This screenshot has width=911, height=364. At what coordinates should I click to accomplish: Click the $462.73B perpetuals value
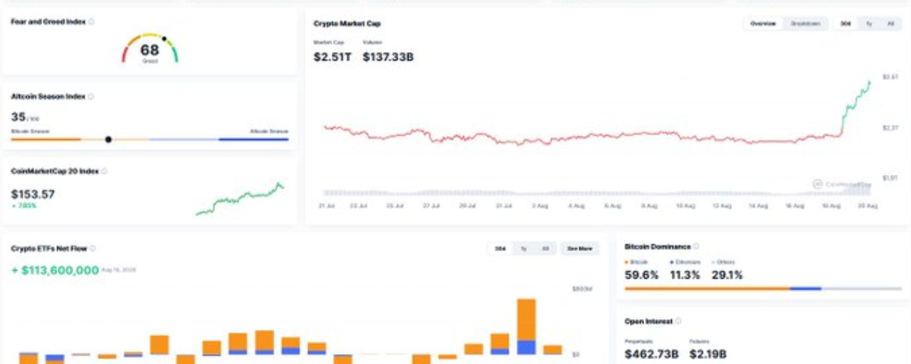[651, 354]
